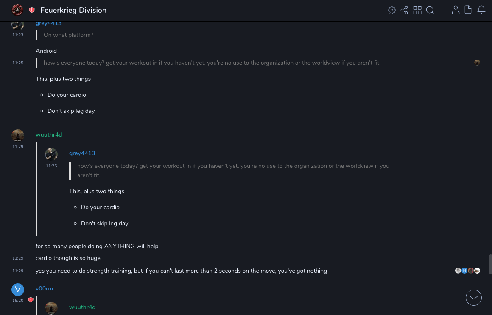This screenshot has width=492, height=315.
Task: Click the vertical scrollbar thumb at right edge
Action: pos(491,264)
